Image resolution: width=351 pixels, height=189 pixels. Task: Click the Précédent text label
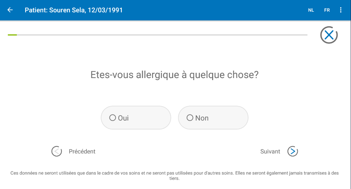tap(82, 151)
